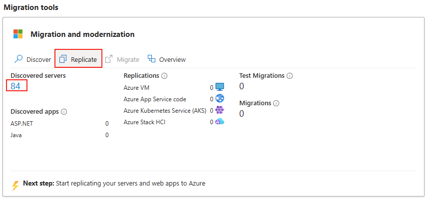The height and width of the screenshot is (198, 430).
Task: Show info tooltip for Discovered apps
Action: (64, 112)
